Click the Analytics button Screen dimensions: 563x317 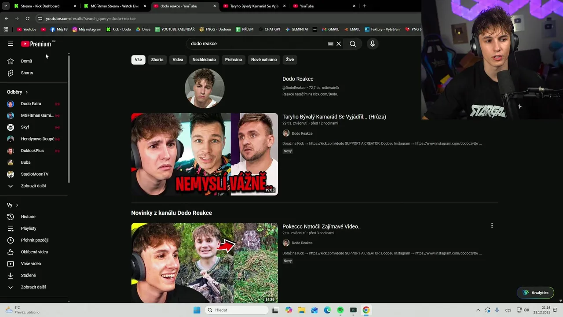(536, 293)
